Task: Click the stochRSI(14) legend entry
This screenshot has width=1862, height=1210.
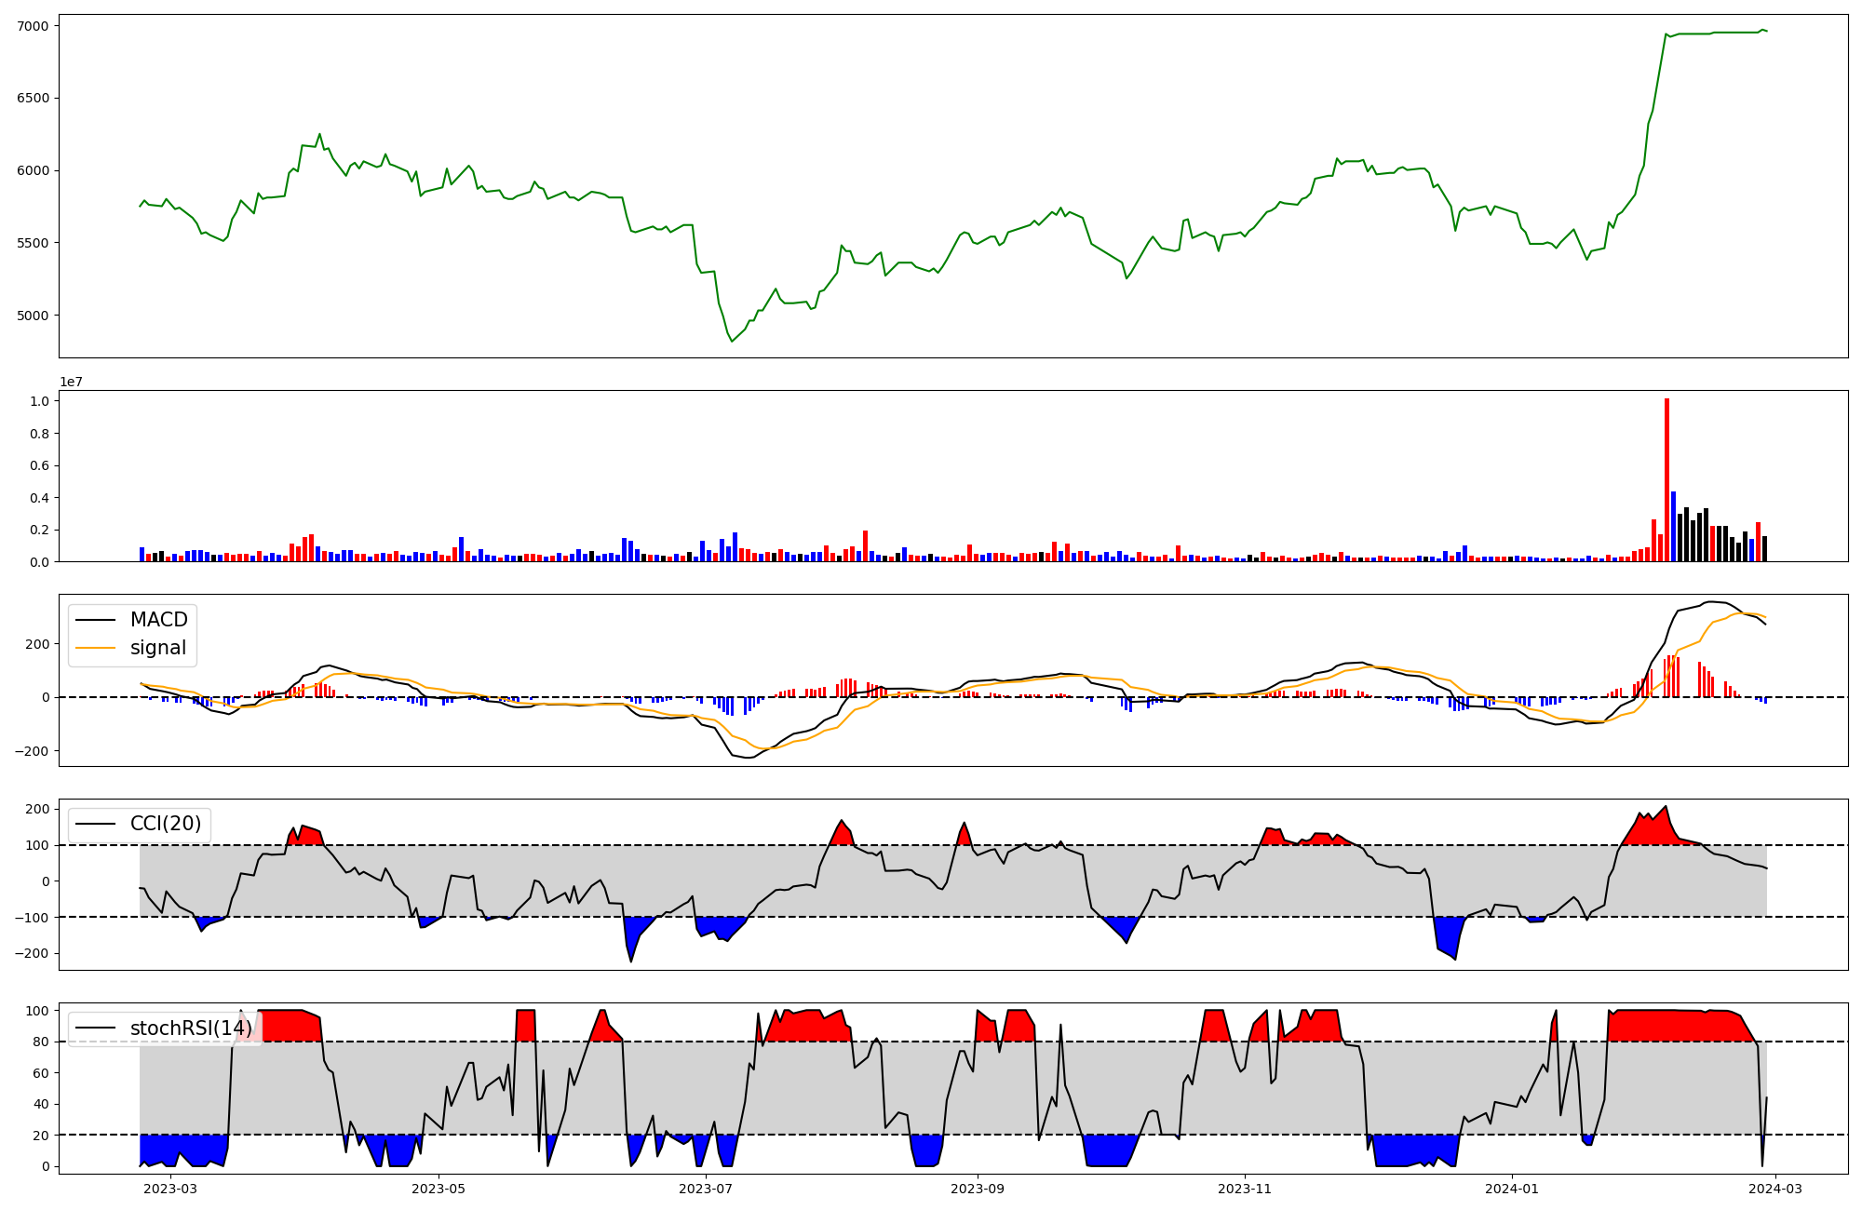Action: coord(190,1028)
